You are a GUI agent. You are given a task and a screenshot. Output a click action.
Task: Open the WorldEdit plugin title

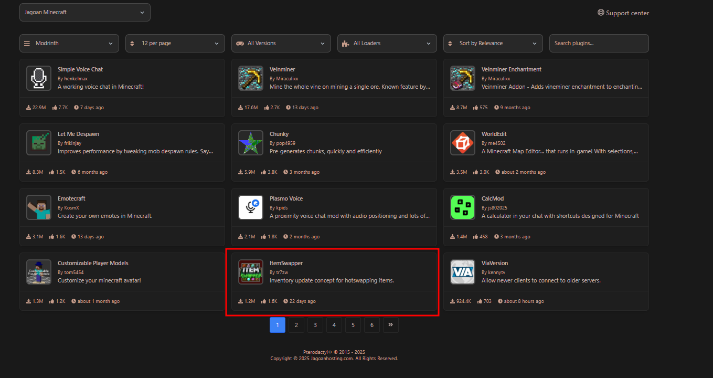point(494,134)
